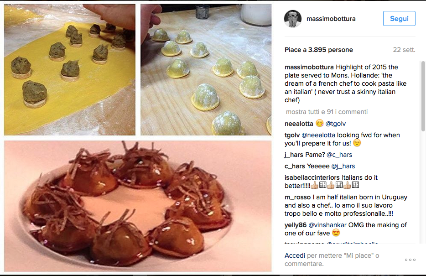This screenshot has width=426, height=276.
Task: Open massimobottura's profile avatar
Action: coord(292,18)
